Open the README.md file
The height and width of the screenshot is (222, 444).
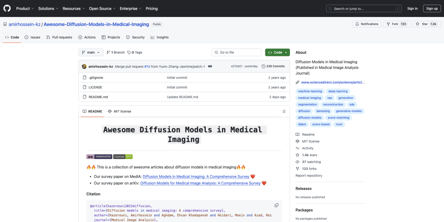click(x=98, y=97)
